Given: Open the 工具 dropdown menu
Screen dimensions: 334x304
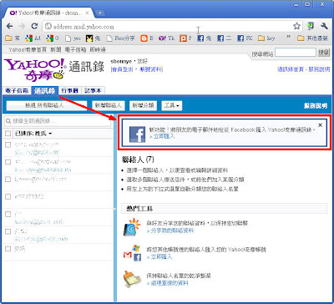Looking at the screenshot, I should click(x=172, y=105).
